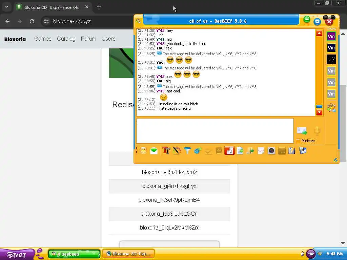Screen dimensions: 347x260
Task: Open the brown archive box icon
Action: coord(282,151)
